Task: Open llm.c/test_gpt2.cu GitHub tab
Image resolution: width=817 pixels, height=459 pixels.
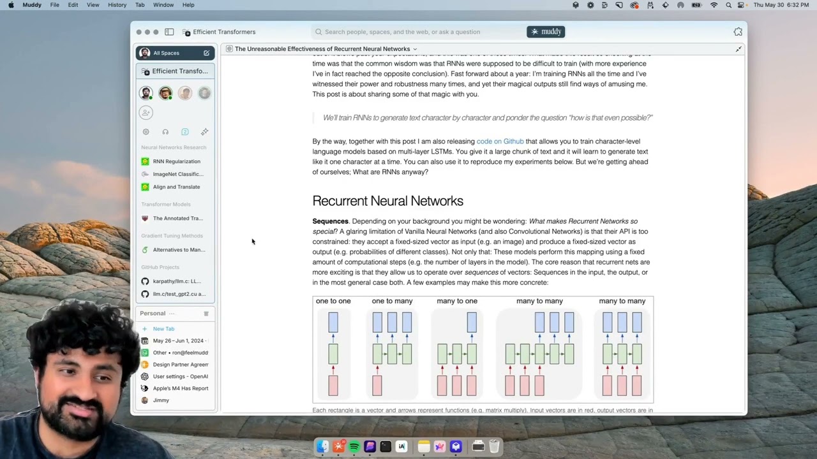Action: pos(176,294)
